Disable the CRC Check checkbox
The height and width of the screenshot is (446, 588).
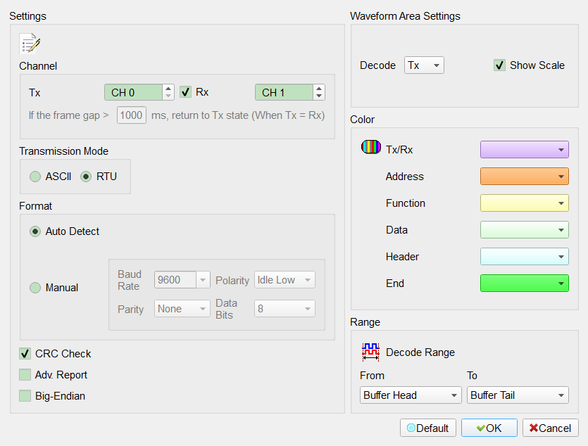(x=25, y=354)
